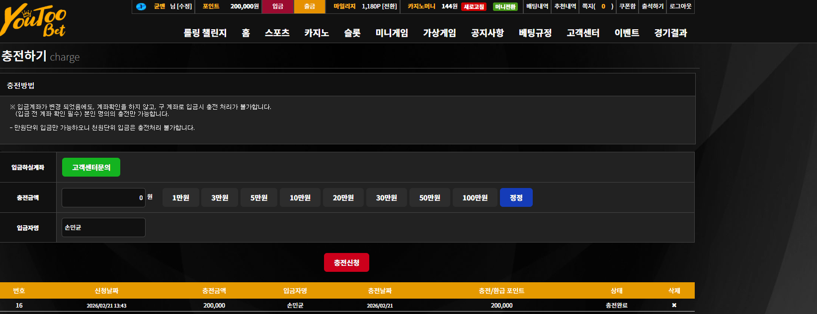This screenshot has width=817, height=314.
Task: Click the 입금자명 depositor name field
Action: pyautogui.click(x=103, y=227)
